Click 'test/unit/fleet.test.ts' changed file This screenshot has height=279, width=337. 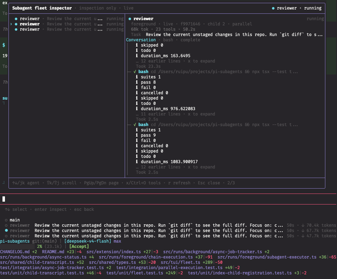(135, 273)
